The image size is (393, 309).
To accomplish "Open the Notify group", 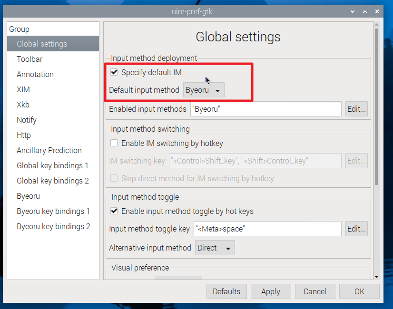I will (x=53, y=120).
